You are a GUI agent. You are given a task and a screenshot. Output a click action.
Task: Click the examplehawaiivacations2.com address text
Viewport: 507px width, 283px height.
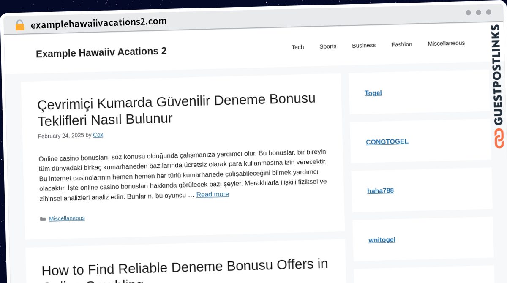tap(99, 23)
